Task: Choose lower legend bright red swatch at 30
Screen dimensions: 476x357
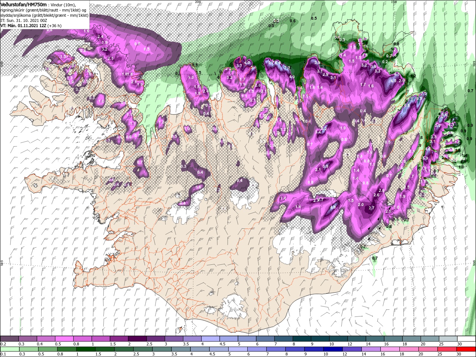Action: 466,349
